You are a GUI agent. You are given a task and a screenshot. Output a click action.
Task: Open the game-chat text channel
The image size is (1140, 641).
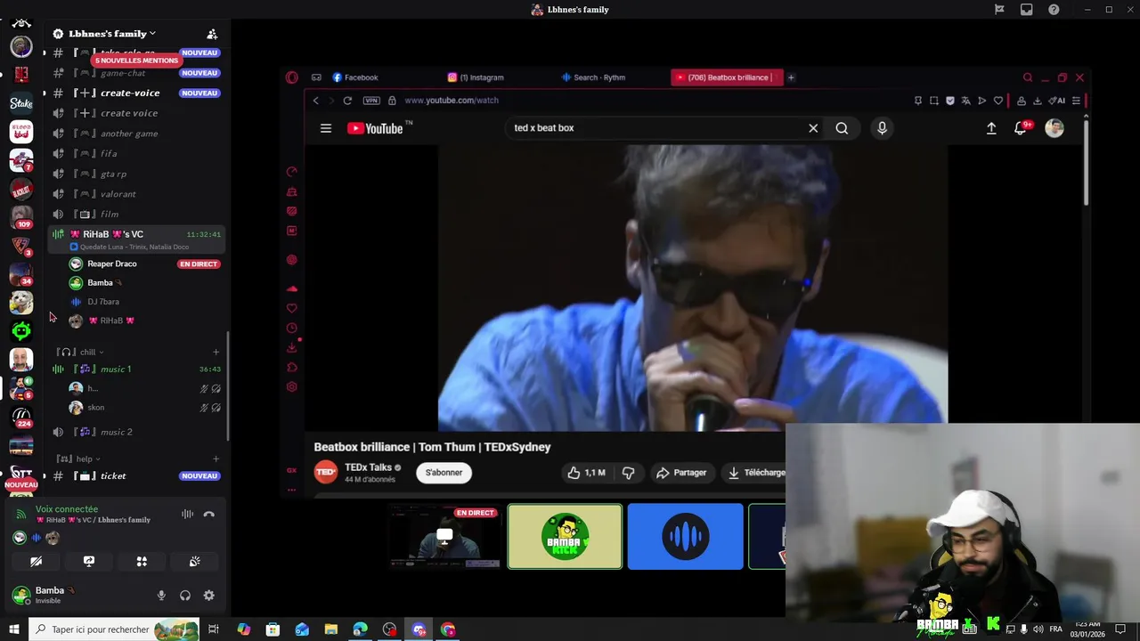coord(123,73)
